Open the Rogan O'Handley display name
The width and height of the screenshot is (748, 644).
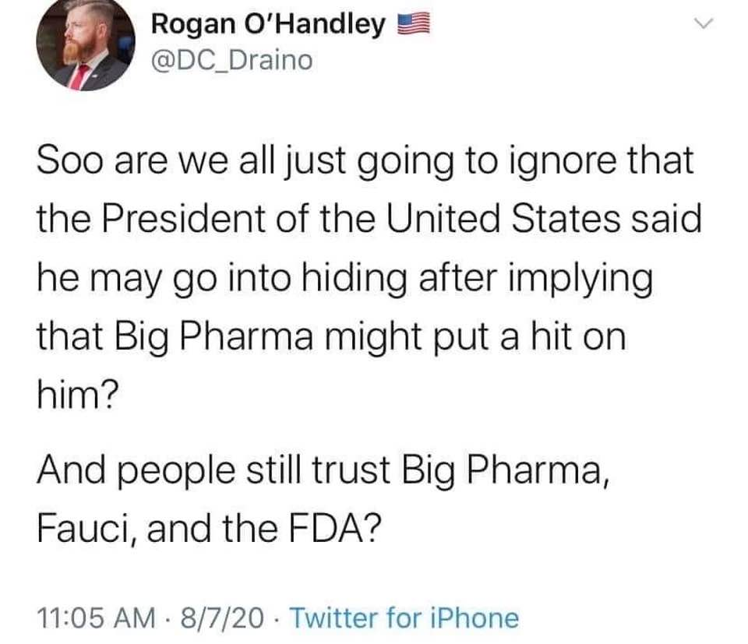[268, 24]
